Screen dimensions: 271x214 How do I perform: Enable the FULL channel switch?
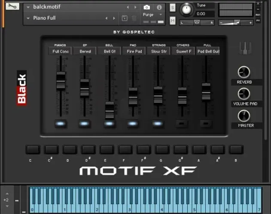tap(206, 124)
